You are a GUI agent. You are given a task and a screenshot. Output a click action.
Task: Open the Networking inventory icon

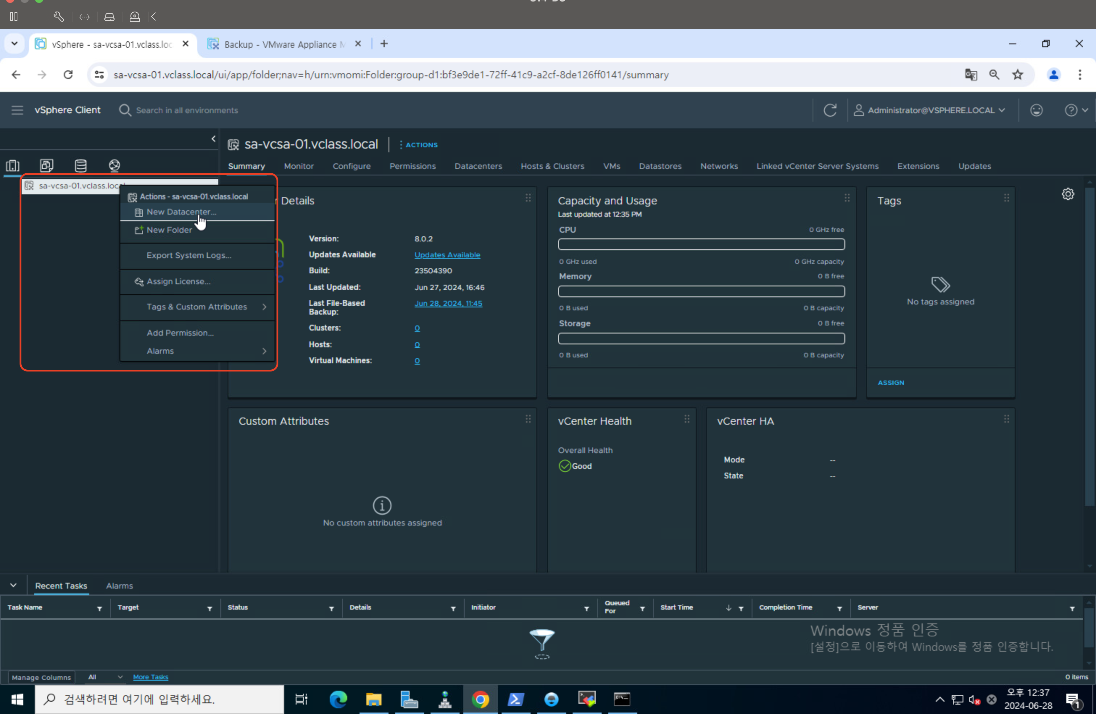tap(114, 165)
